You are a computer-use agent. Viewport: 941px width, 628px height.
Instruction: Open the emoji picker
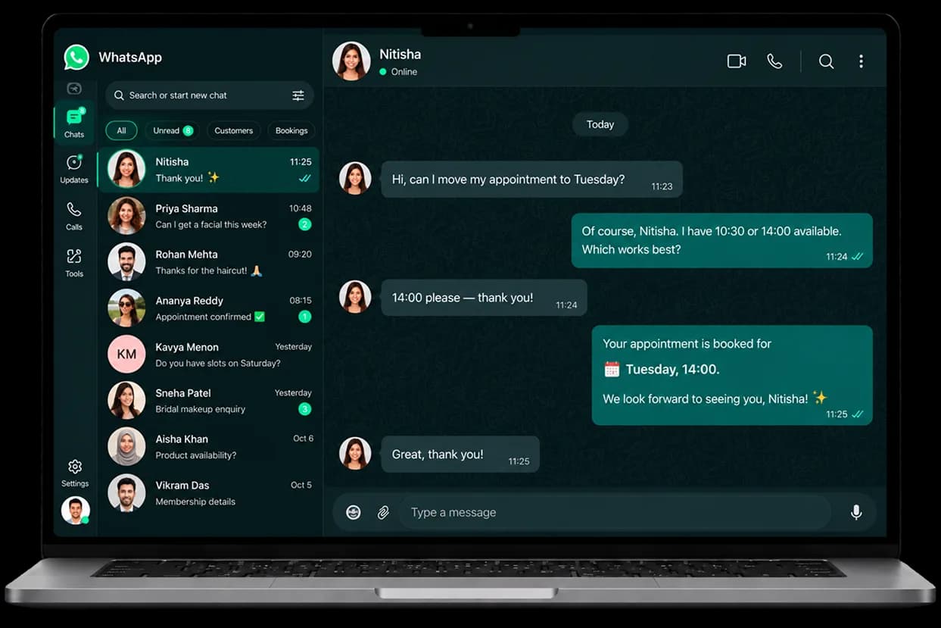tap(354, 513)
